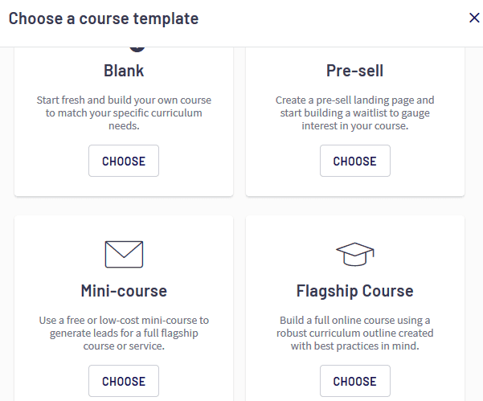This screenshot has height=401, width=483.
Task: Click the 'Start fresh and build' description text
Action: [x=124, y=113]
